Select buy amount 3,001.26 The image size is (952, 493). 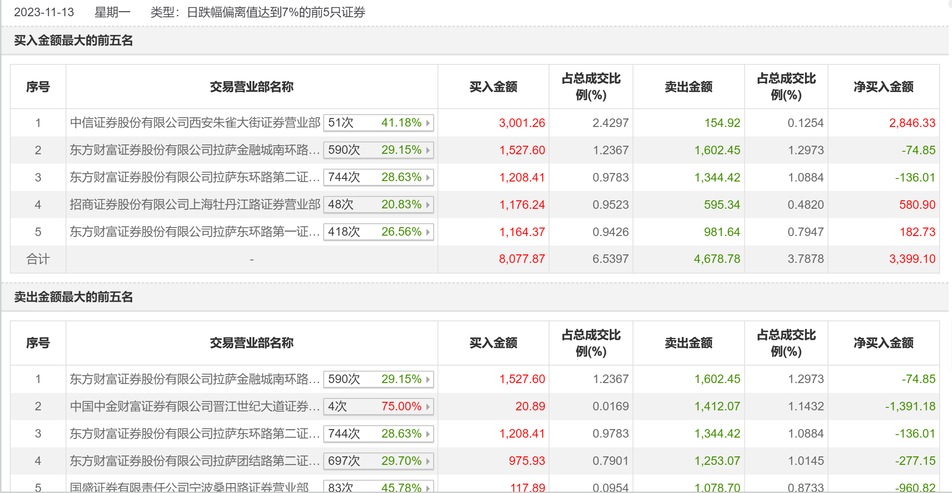[x=522, y=123]
